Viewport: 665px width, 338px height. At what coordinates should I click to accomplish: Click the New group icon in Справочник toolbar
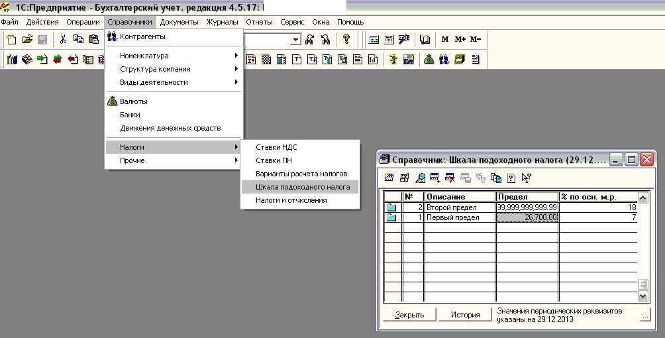(435, 178)
